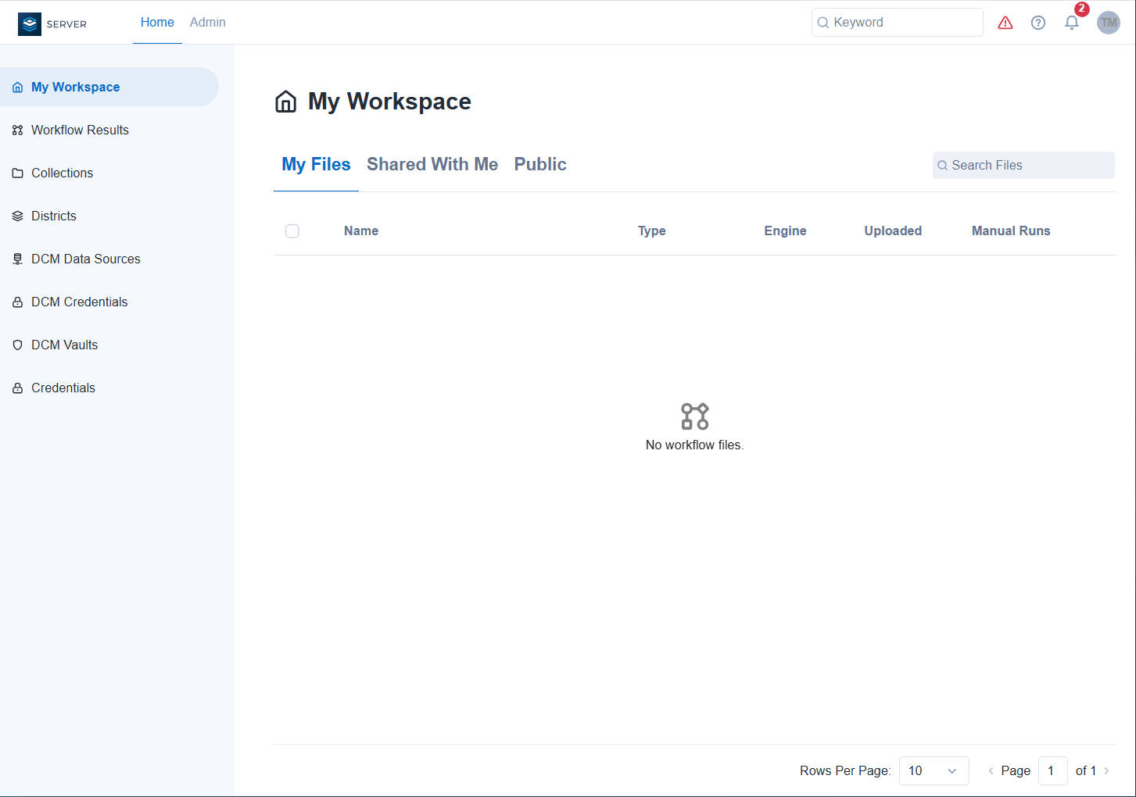
Task: Switch to the Home tab
Action: click(157, 23)
